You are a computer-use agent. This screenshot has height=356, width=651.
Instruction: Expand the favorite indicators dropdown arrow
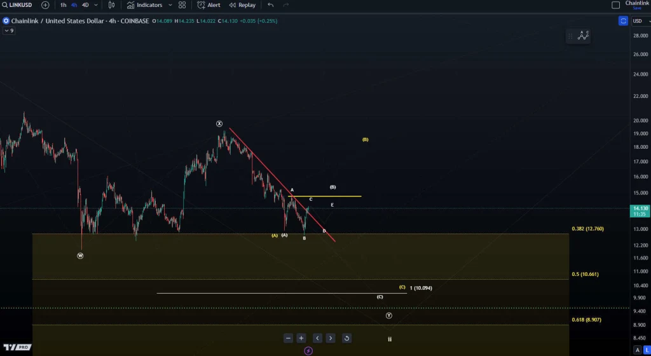tap(170, 5)
